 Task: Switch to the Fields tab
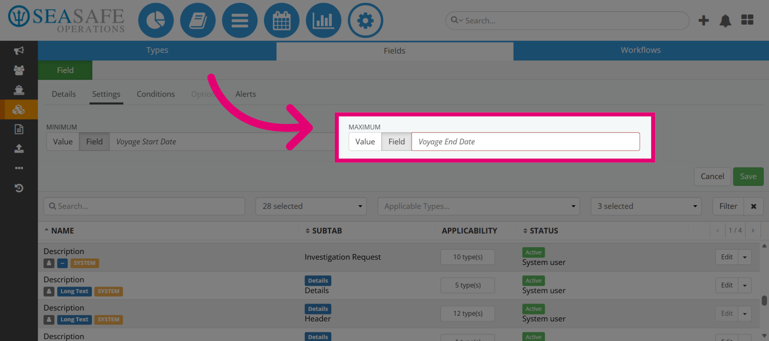(395, 51)
